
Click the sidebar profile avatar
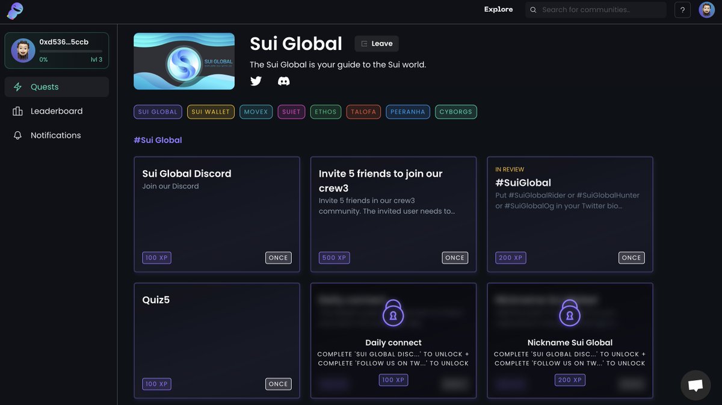23,51
